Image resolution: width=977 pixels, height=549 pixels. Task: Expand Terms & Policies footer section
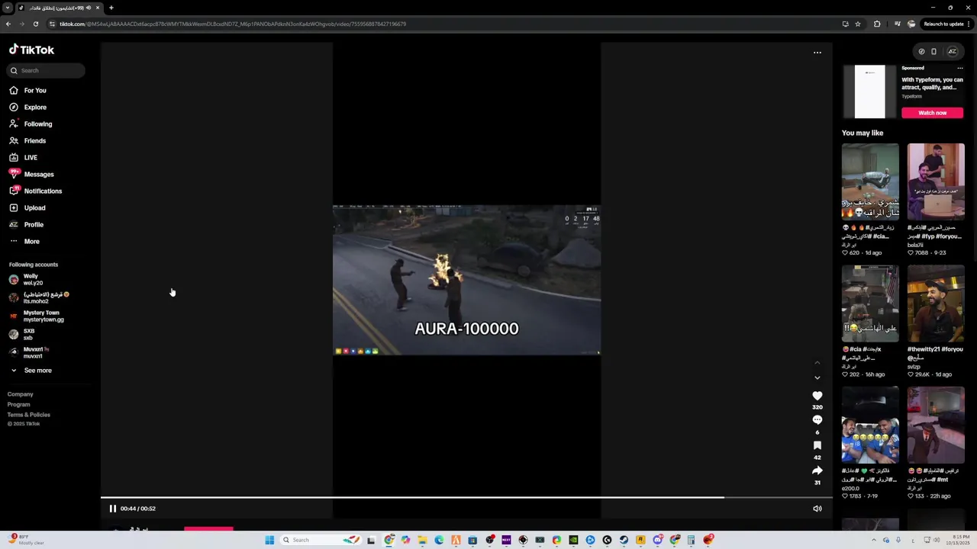point(29,415)
